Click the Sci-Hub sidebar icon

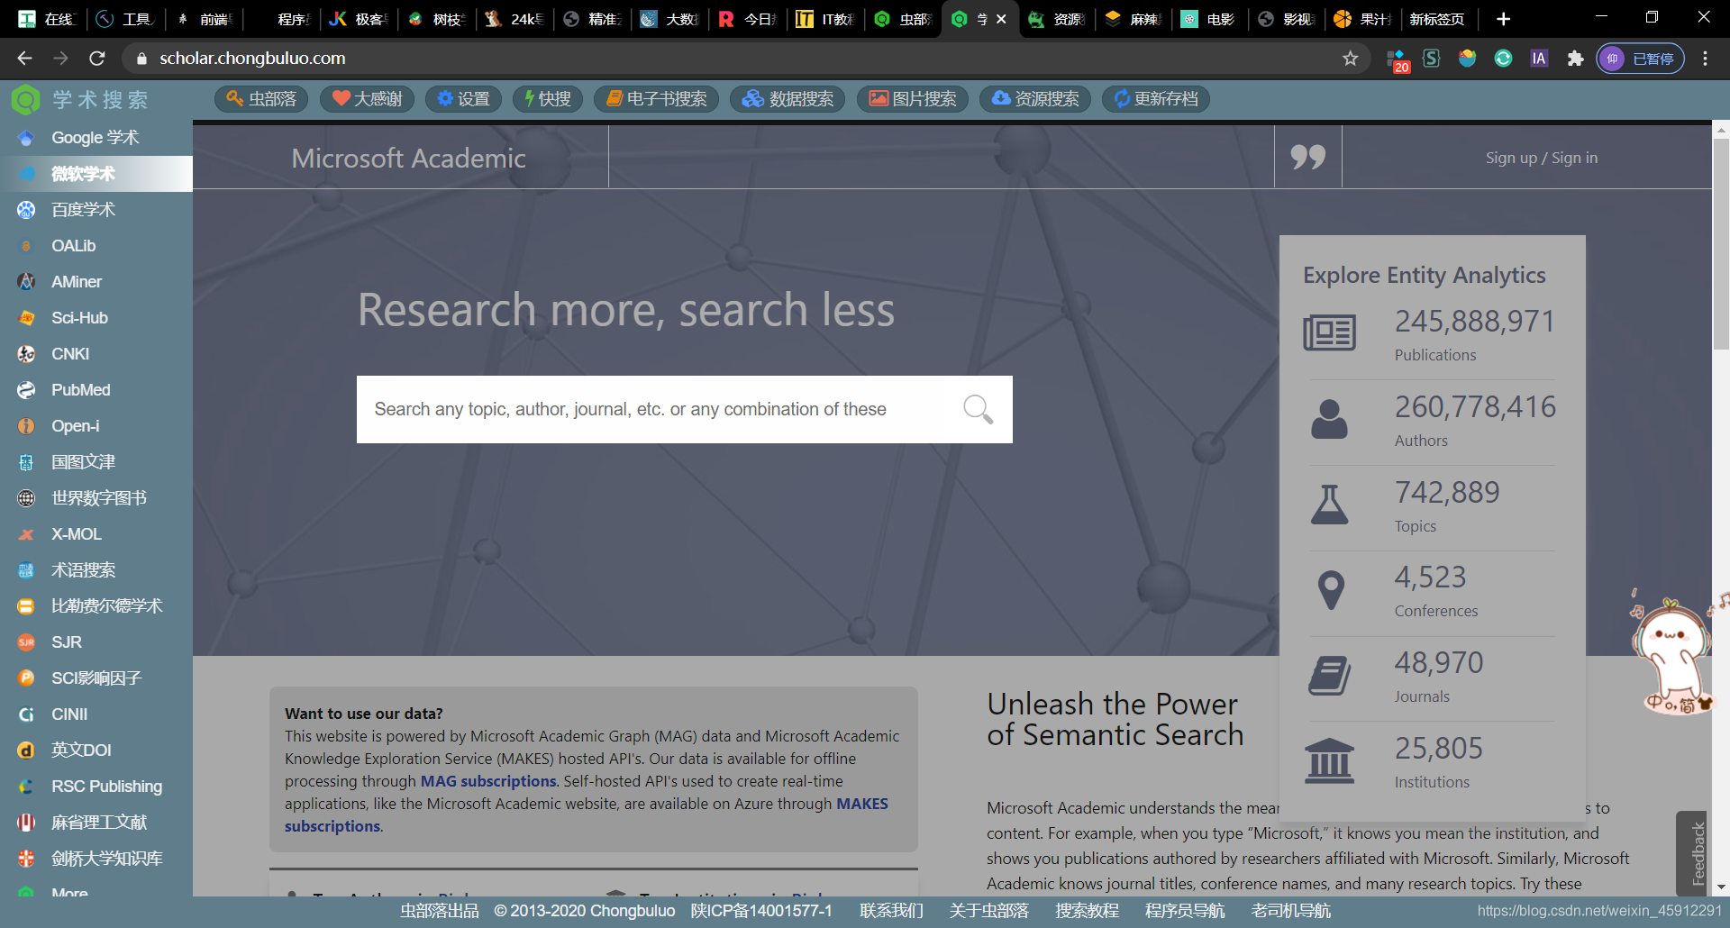click(x=26, y=318)
